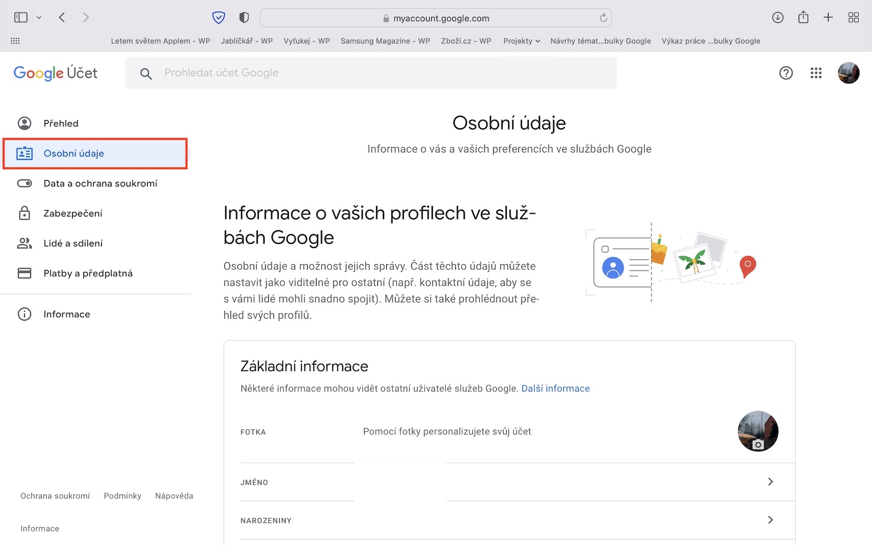Select Osobní údaje in the side menu

[95, 154]
